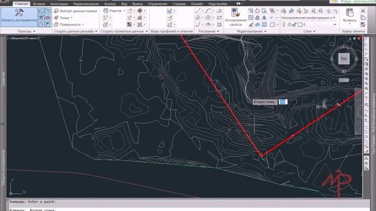Click the Grading icon below feature line
Screen dimensions: 376x211
(x=106, y=25)
